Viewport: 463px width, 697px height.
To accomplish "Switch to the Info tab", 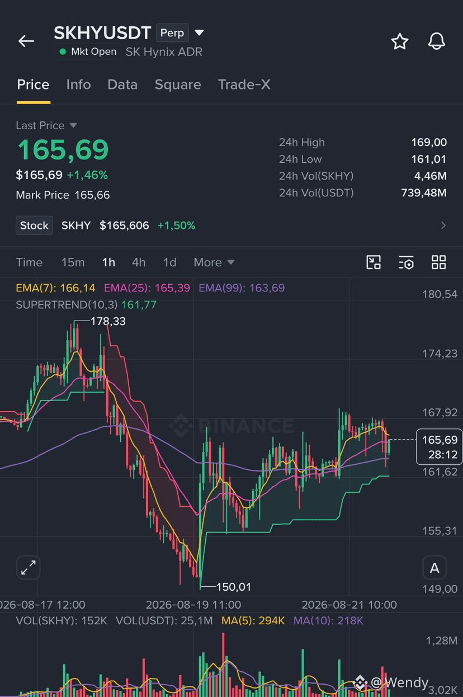I will [x=78, y=84].
